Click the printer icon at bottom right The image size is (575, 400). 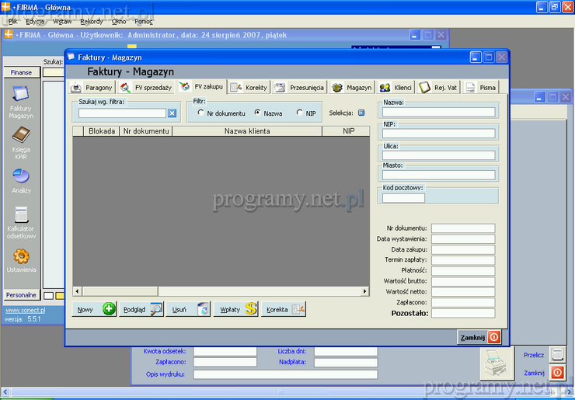[496, 362]
